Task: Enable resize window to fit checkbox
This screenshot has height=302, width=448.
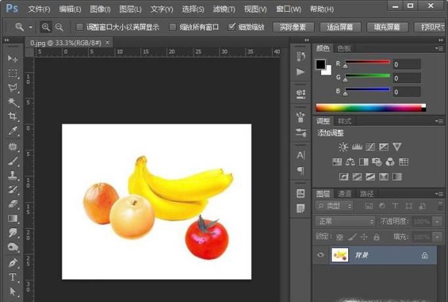Action: click(x=79, y=27)
